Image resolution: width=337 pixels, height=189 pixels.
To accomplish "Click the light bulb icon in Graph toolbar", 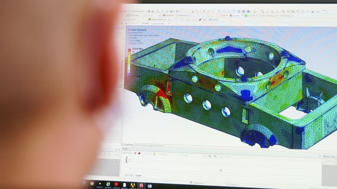I will 154,154.
